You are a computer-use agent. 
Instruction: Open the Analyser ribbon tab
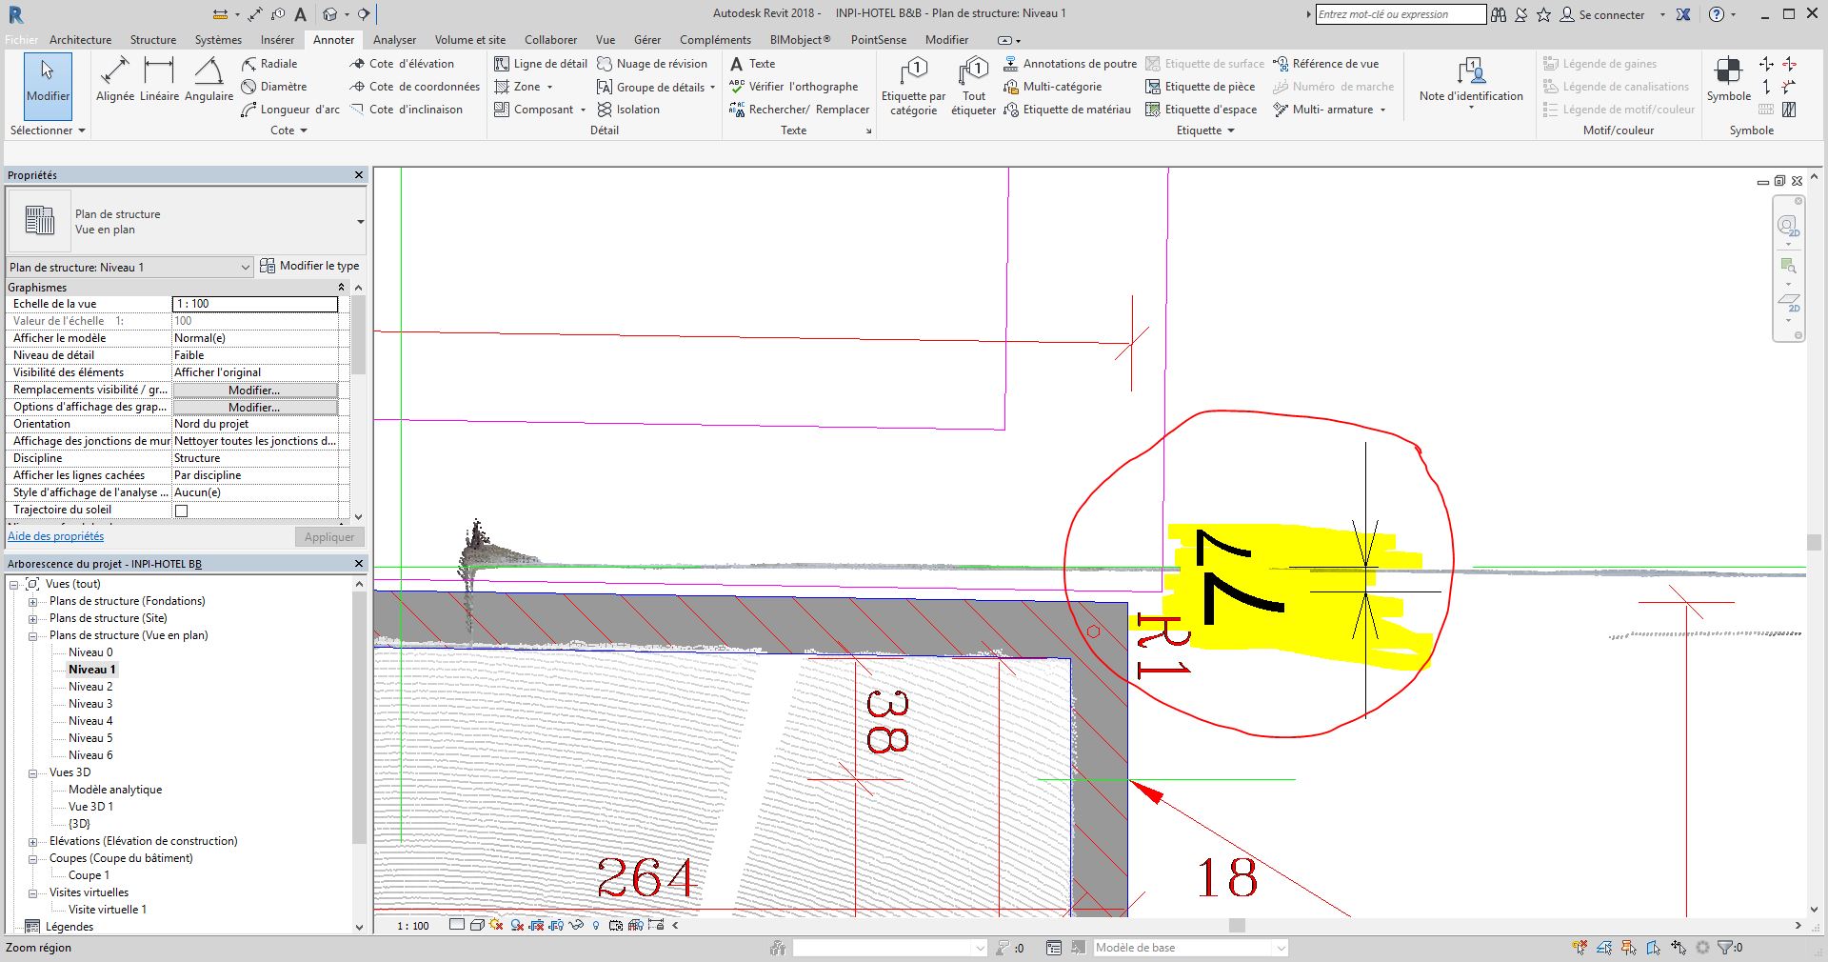(x=394, y=40)
